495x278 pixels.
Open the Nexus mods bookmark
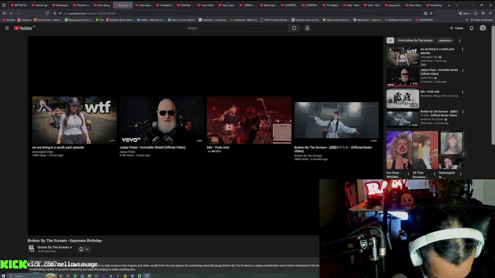[336, 20]
